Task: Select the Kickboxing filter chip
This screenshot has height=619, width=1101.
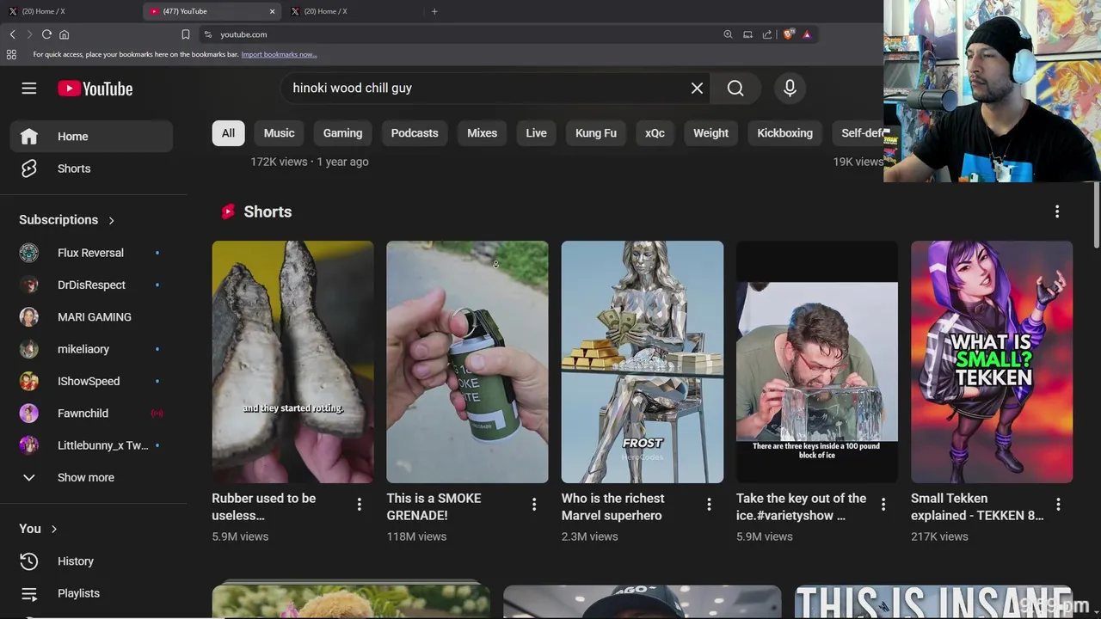Action: [784, 133]
